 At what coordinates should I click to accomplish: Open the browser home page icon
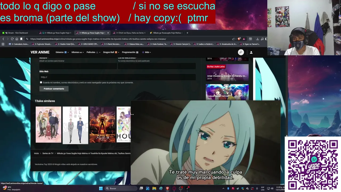(17, 39)
